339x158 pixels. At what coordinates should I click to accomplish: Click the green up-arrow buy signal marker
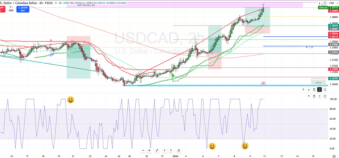(x=173, y=75)
